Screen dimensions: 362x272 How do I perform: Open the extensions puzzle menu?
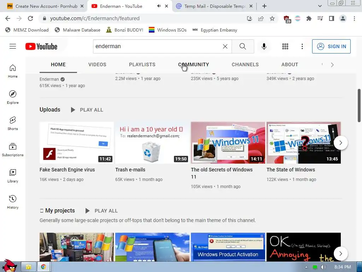click(309, 18)
